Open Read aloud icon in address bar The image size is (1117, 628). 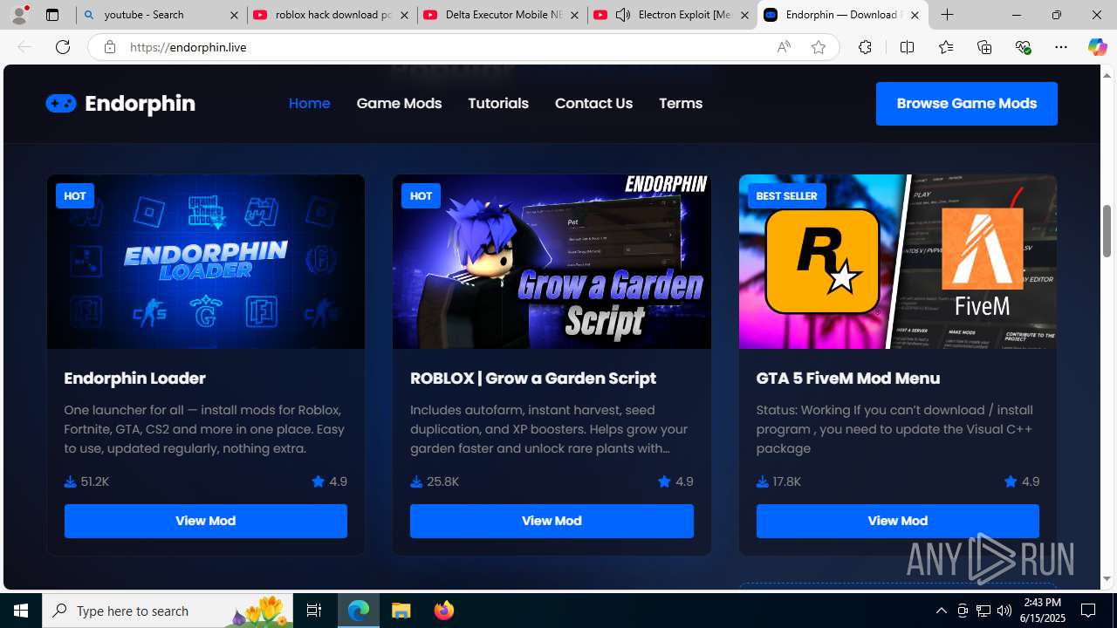(x=784, y=47)
